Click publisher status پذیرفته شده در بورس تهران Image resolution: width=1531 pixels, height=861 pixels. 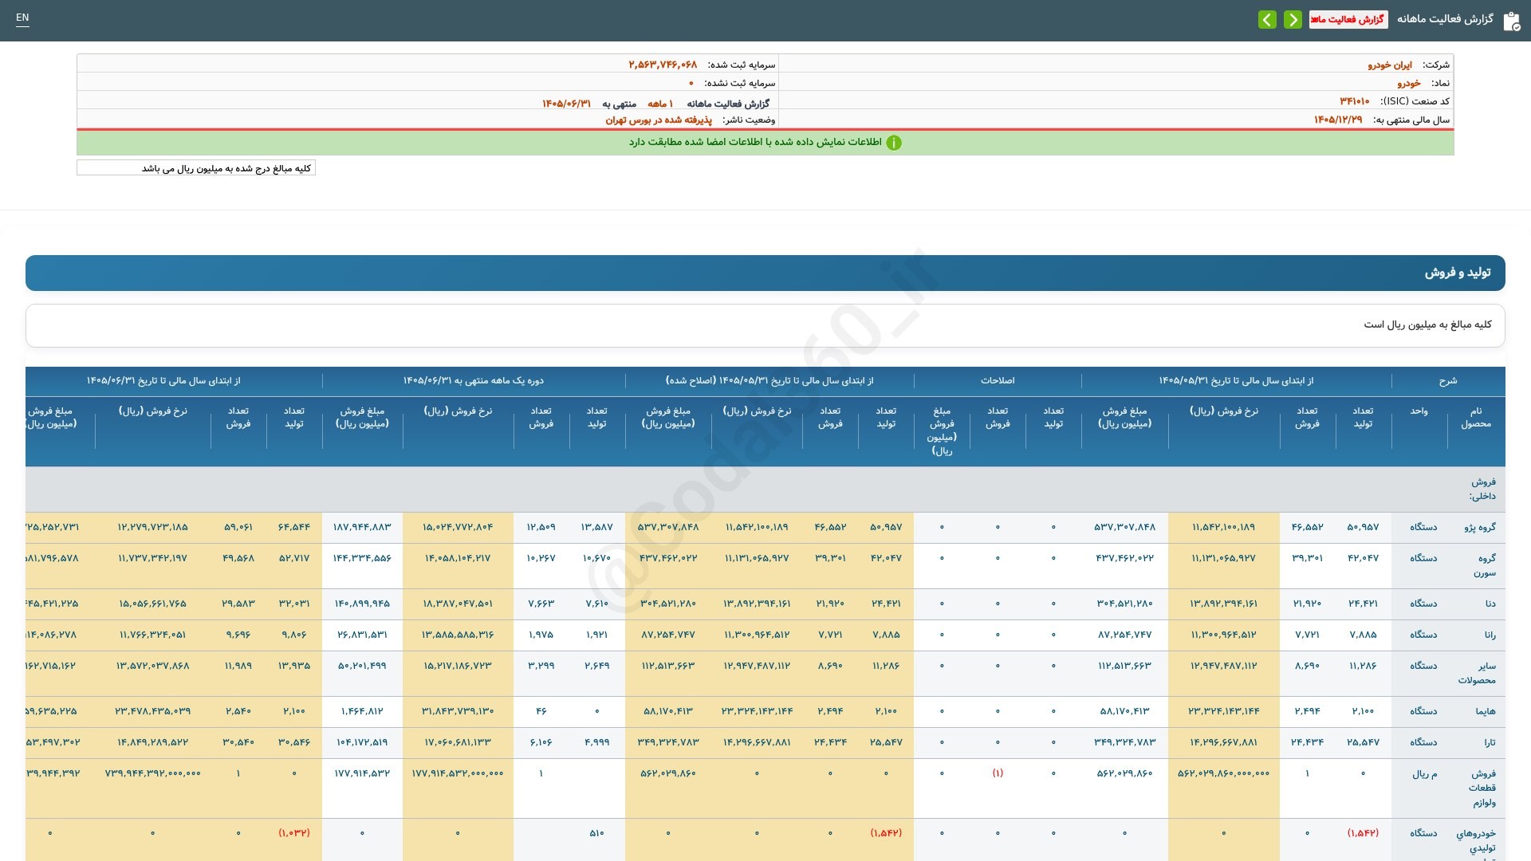pyautogui.click(x=659, y=120)
